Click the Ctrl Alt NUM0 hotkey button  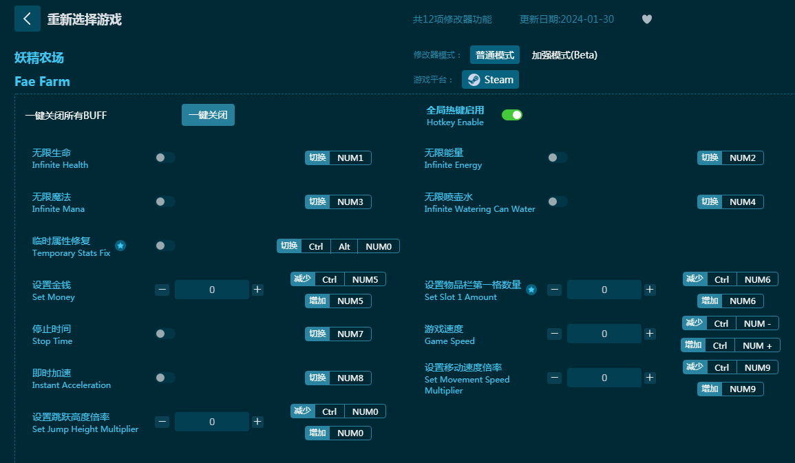click(338, 246)
